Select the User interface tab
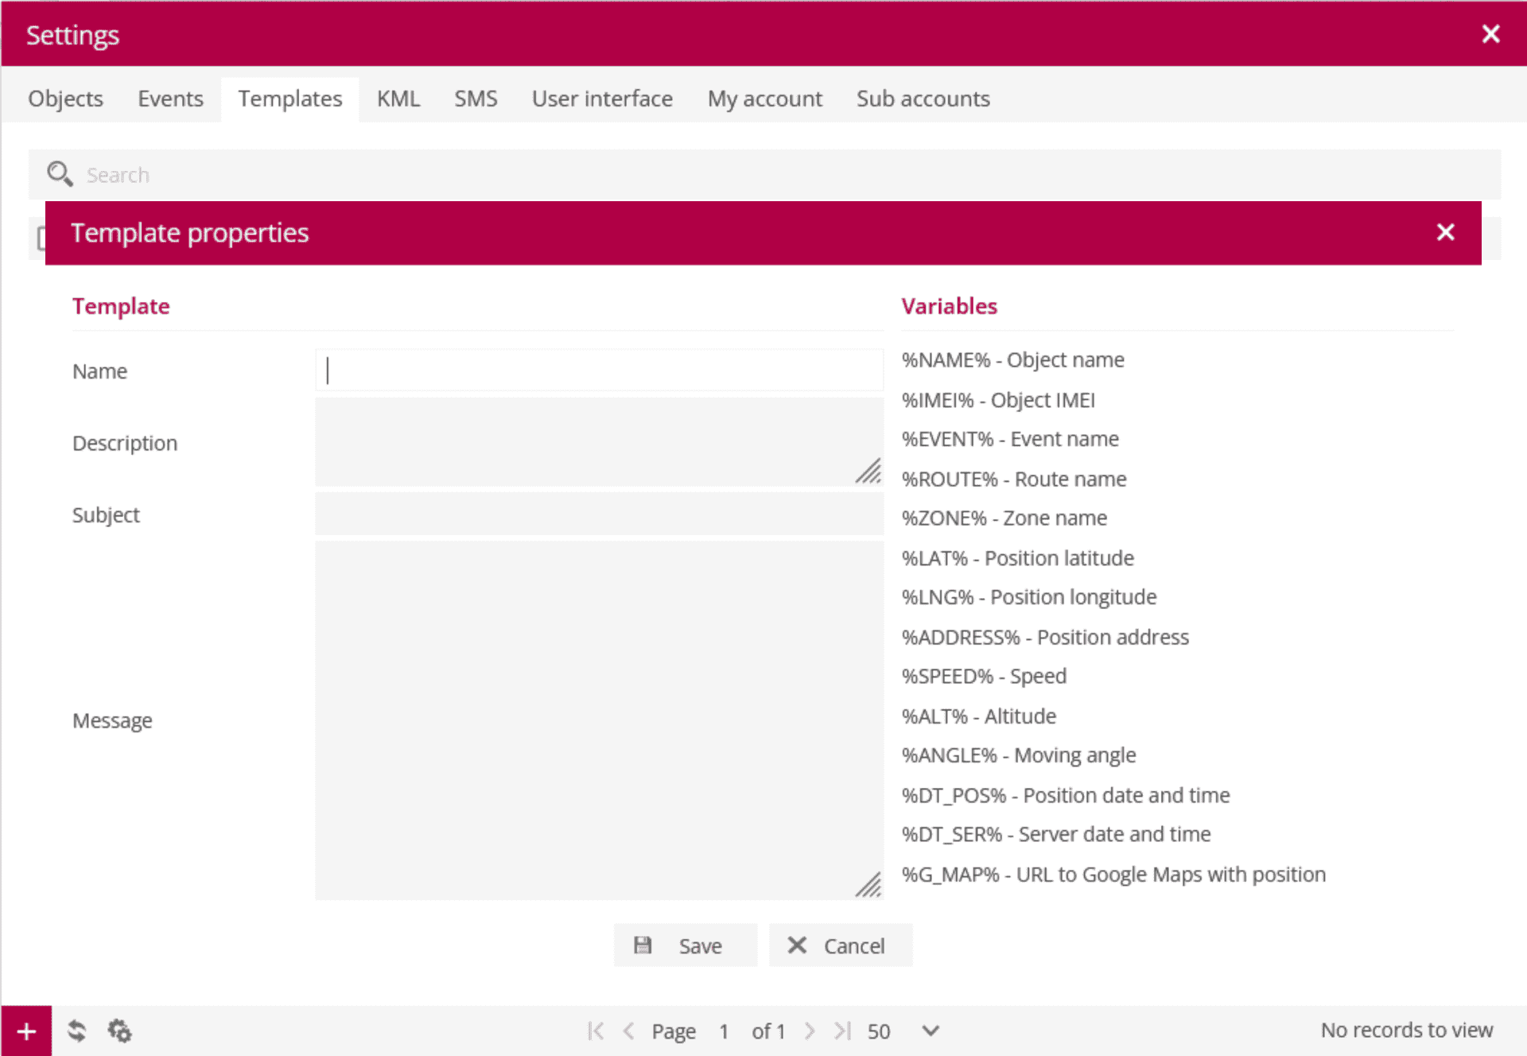 [x=602, y=99]
